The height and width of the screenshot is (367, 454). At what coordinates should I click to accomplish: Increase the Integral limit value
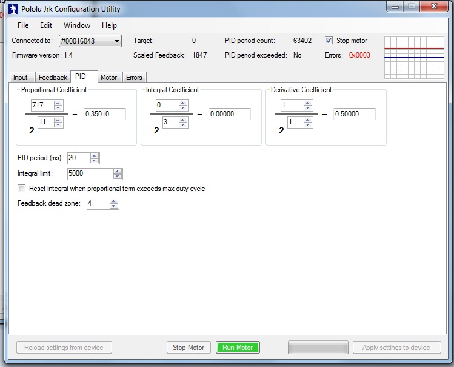point(117,172)
